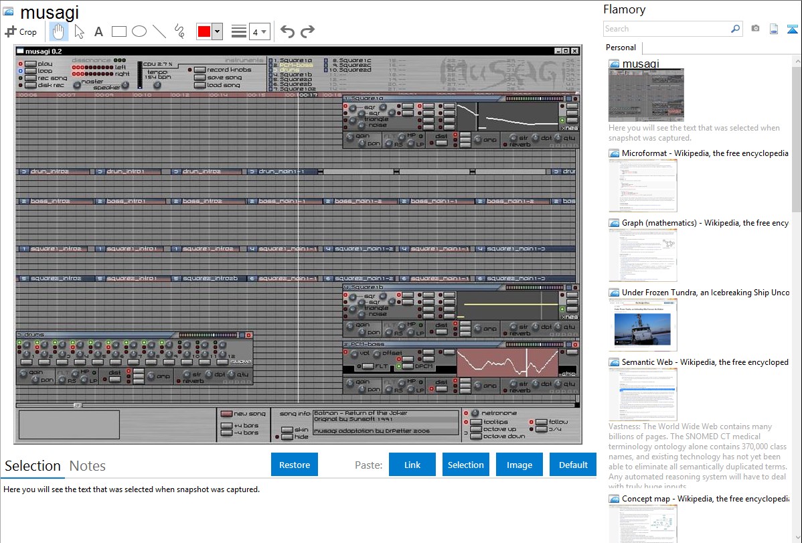Select the straight line tool
The image size is (802, 543).
click(x=159, y=31)
